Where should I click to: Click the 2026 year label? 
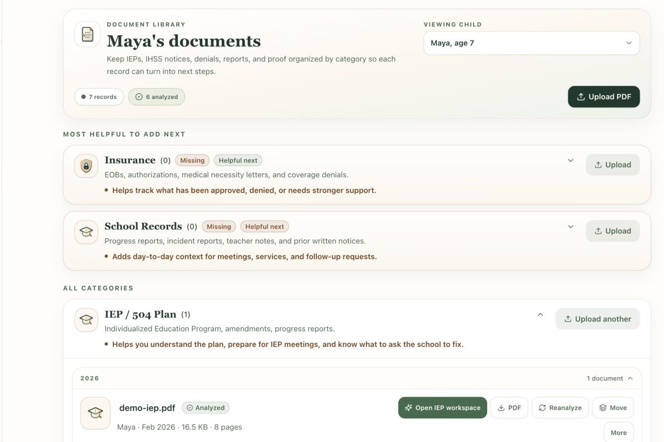coord(90,378)
